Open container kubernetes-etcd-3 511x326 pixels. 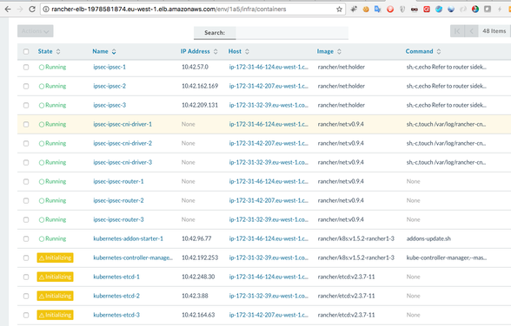pyautogui.click(x=116, y=315)
